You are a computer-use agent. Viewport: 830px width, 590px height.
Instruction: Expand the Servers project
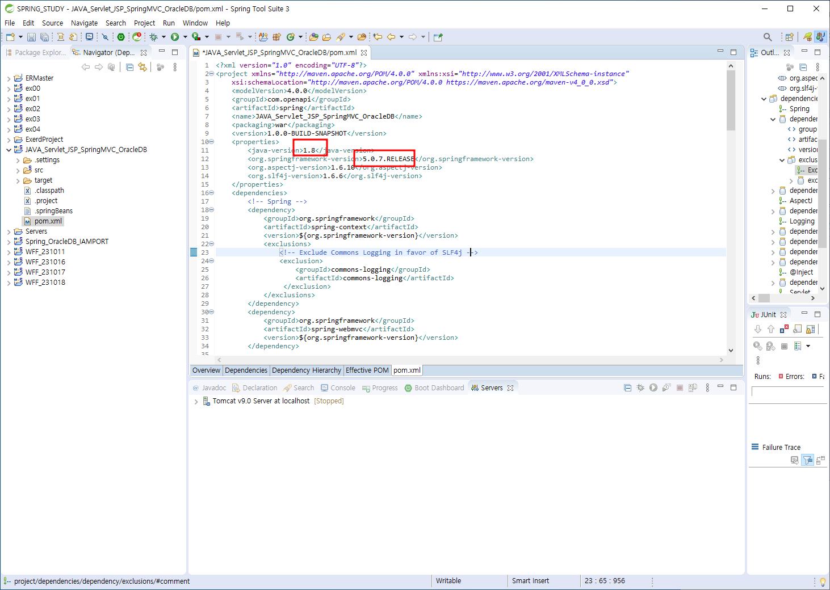9,231
